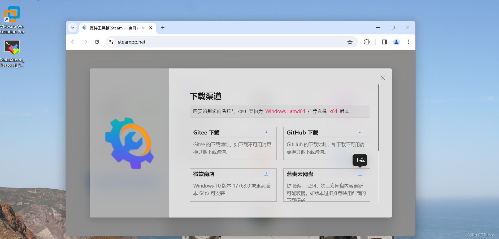Select the 瓦特工具箱(Steam++官网) tab

114,28
